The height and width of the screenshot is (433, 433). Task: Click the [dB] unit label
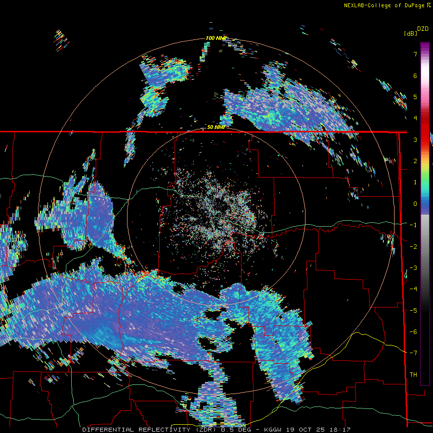(410, 33)
